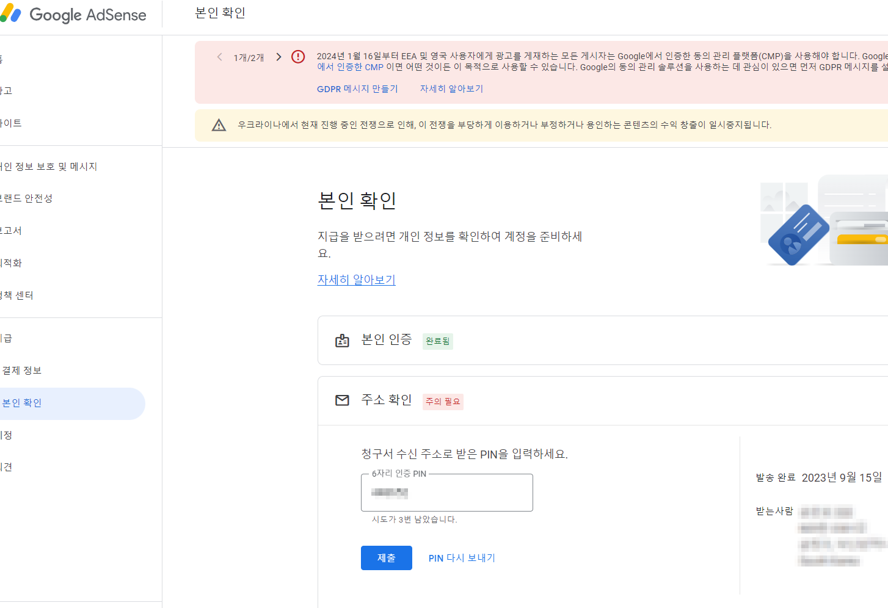Click 자세히 알아보기 under the 본인 확인 heading
Image resolution: width=888 pixels, height=608 pixels.
click(x=356, y=279)
